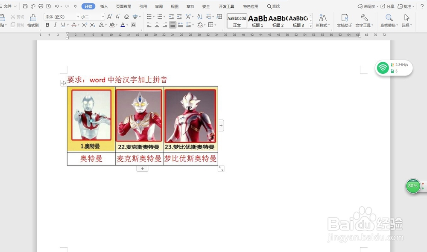Click the Justify alignment button
This screenshot has width=427, height=252.
click(x=173, y=25)
